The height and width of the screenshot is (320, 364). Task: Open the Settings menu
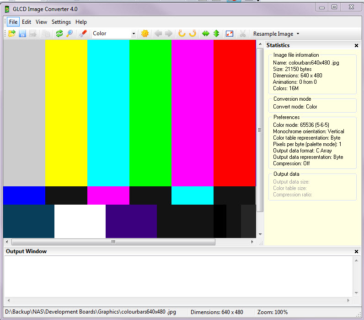[x=61, y=22]
